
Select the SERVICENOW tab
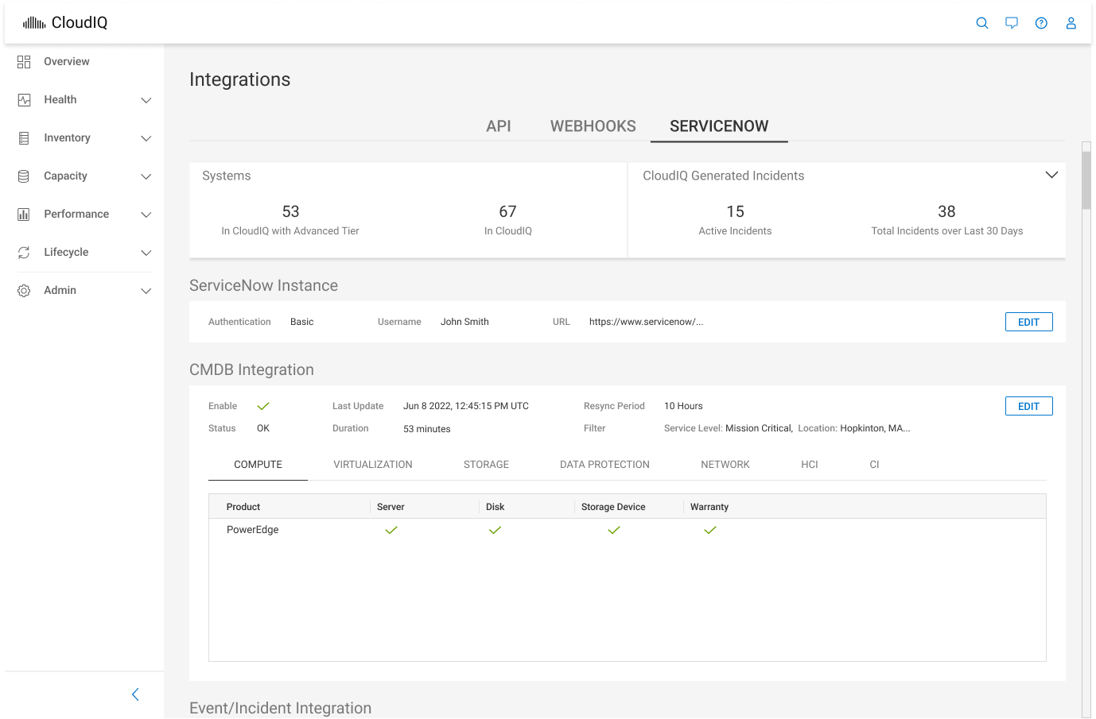coord(719,126)
